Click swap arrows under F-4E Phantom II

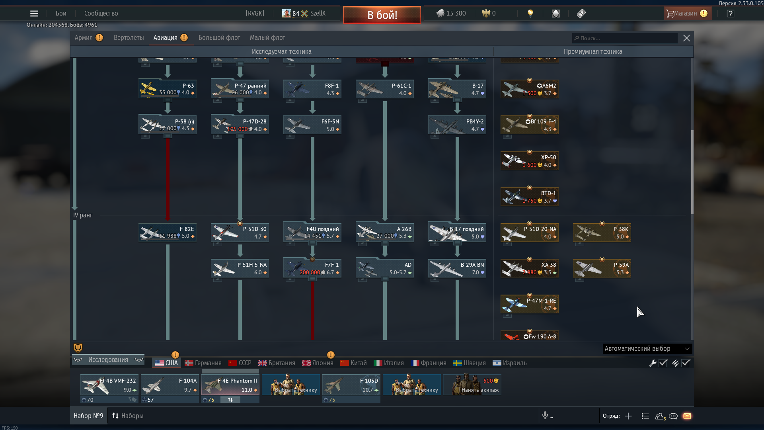pos(230,400)
